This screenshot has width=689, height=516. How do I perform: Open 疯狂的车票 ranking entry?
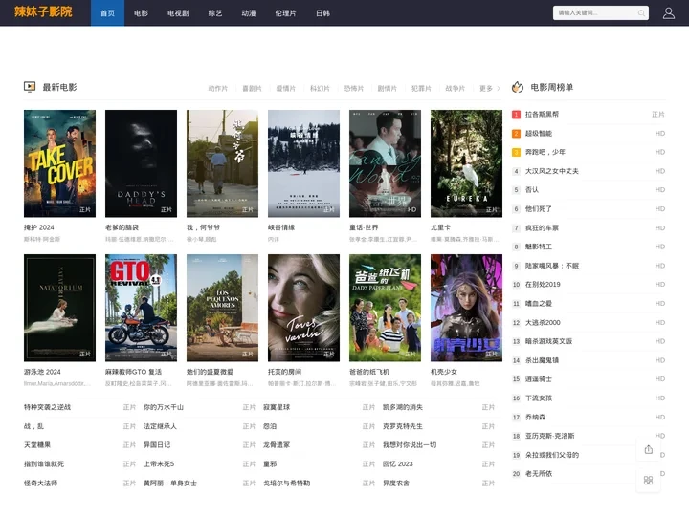542,227
